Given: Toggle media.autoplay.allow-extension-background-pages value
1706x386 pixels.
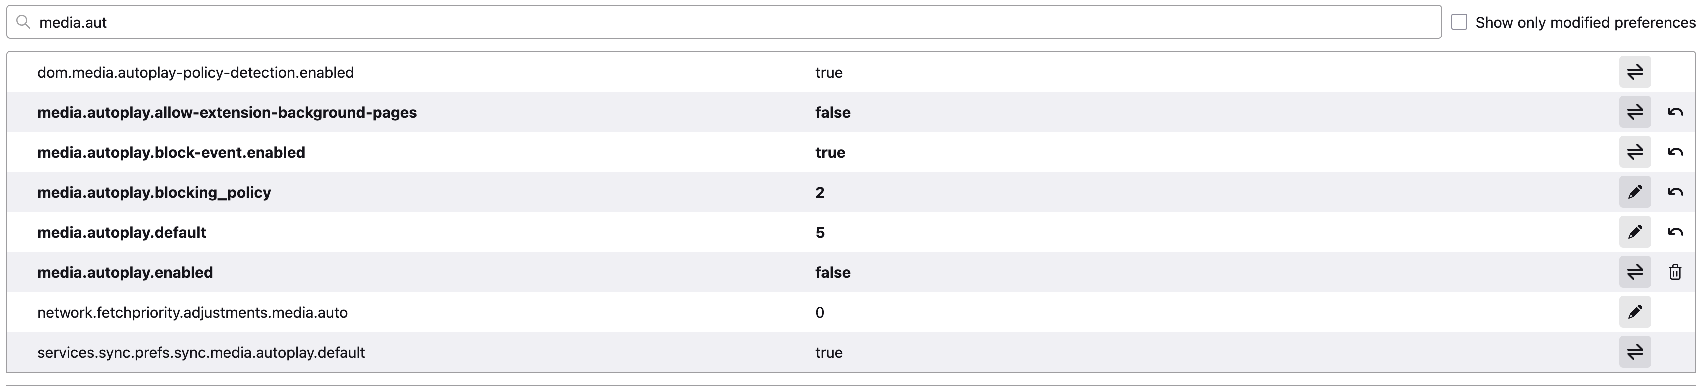Looking at the screenshot, I should (1635, 112).
